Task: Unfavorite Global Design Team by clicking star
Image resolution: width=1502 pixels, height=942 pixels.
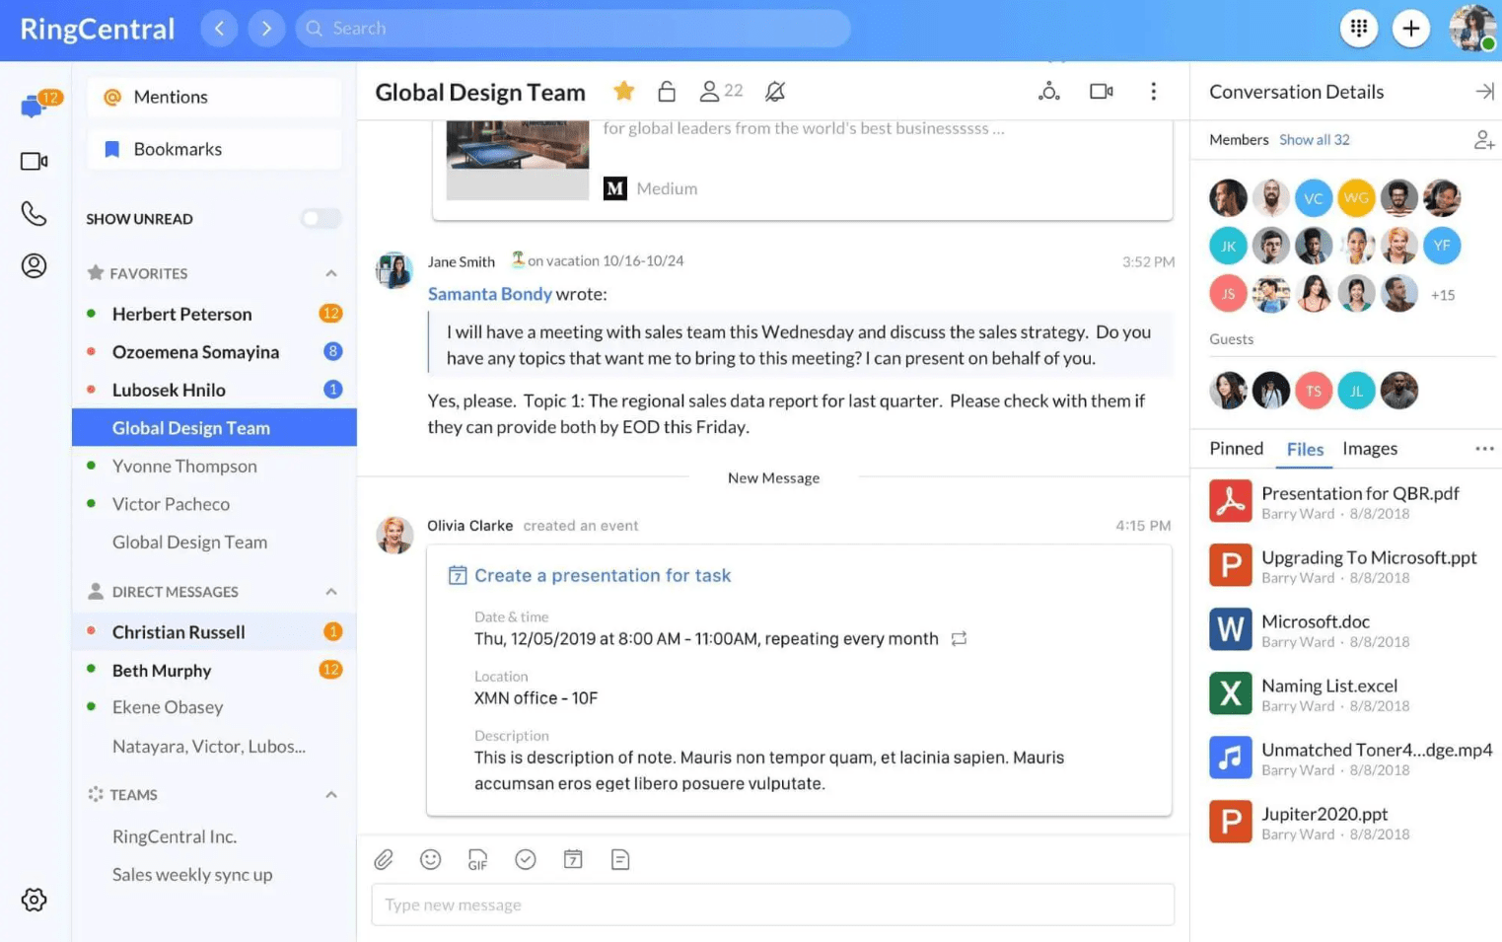Action: pos(623,90)
